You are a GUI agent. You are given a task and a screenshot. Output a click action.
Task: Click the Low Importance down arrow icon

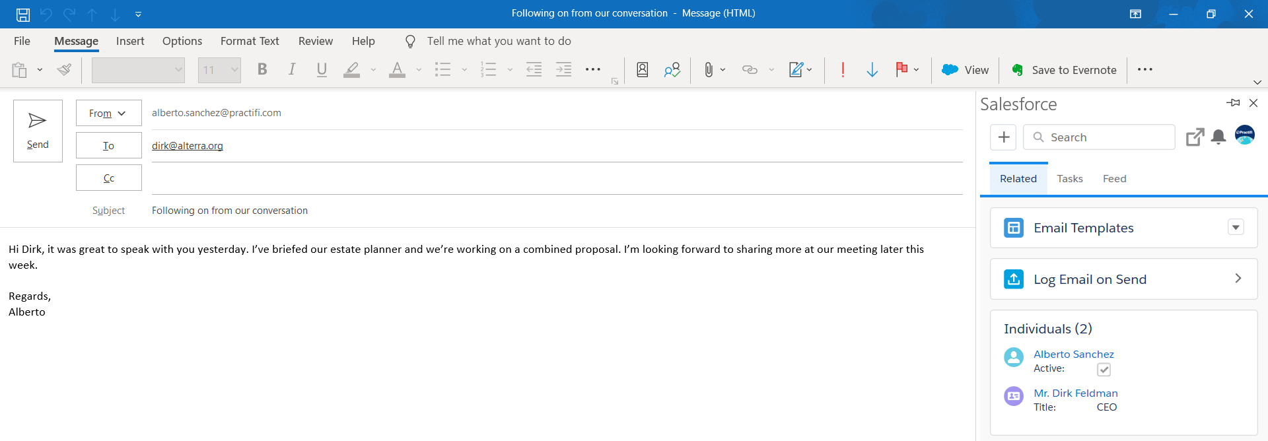[x=872, y=70]
